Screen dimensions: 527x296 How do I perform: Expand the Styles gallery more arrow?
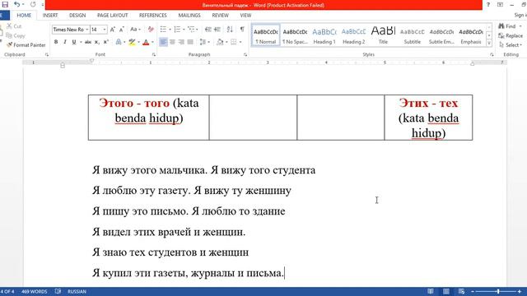[x=489, y=44]
